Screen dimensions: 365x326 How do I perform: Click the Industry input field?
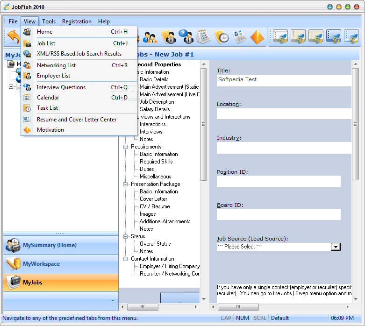[284, 148]
